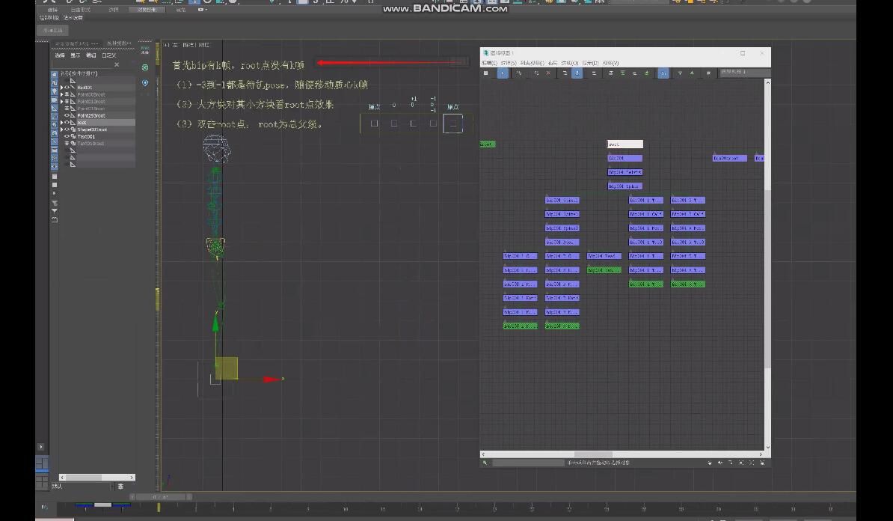Click the Scene Explorer horizontal scrollbar thumb
The width and height of the screenshot is (893, 521).
pos(83,477)
